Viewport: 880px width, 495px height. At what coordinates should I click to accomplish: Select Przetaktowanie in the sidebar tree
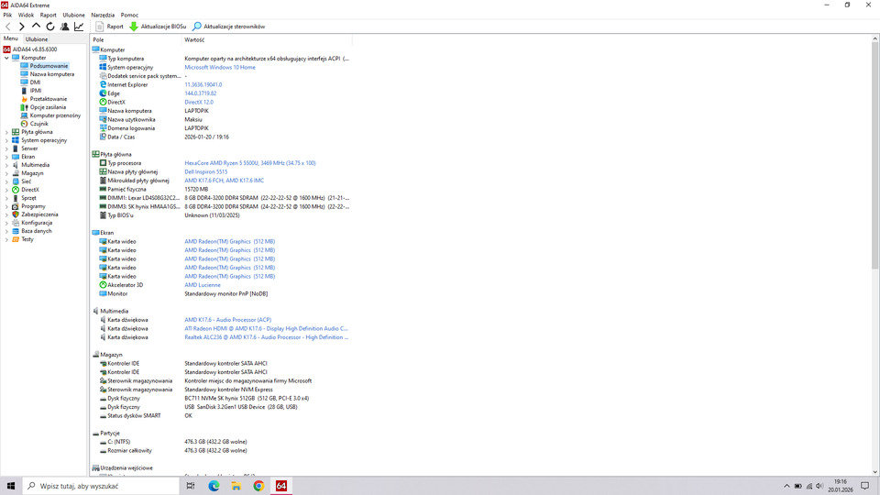[48, 99]
